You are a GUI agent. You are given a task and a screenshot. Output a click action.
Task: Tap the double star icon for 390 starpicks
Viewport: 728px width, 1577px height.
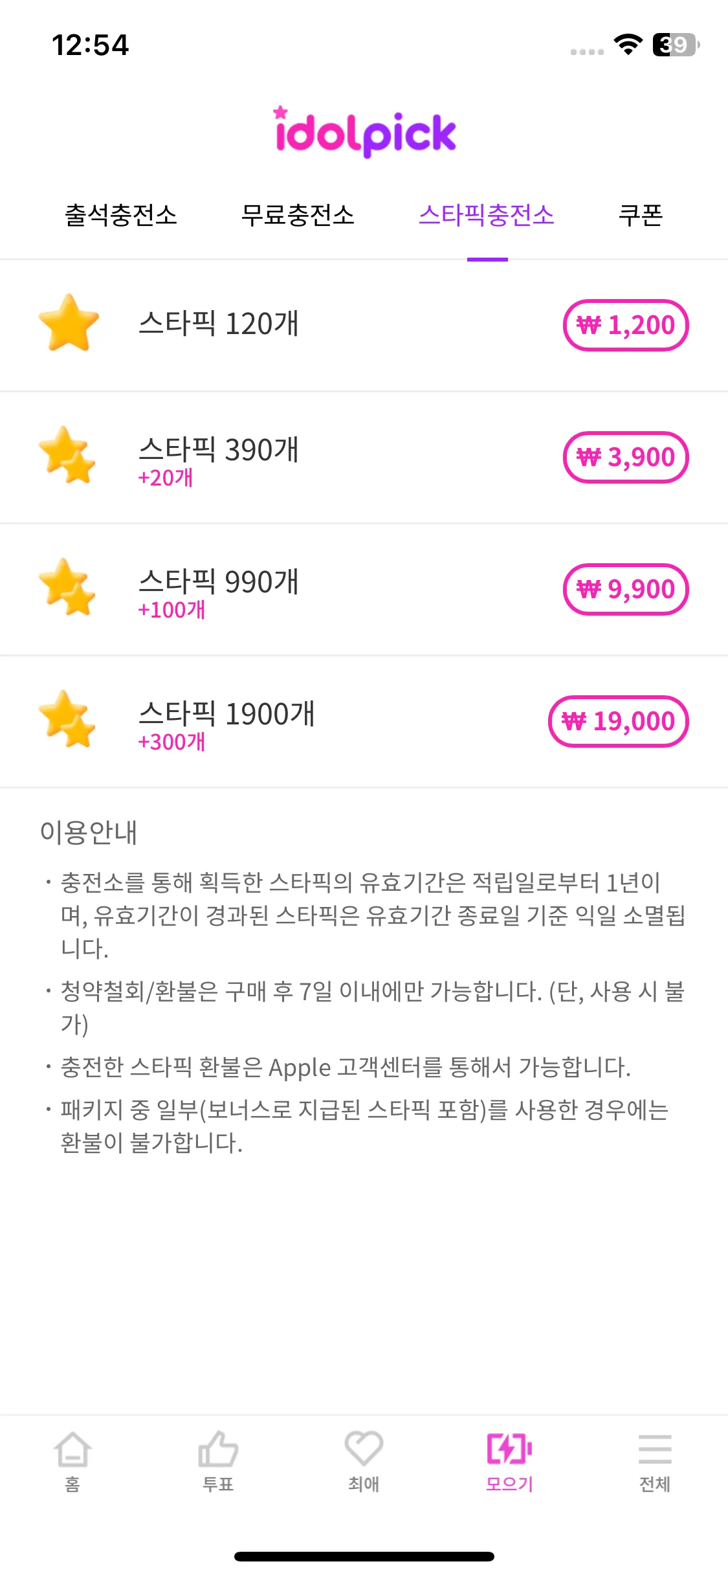(67, 455)
